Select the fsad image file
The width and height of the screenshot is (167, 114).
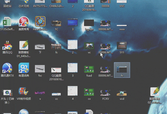click(x=89, y=72)
